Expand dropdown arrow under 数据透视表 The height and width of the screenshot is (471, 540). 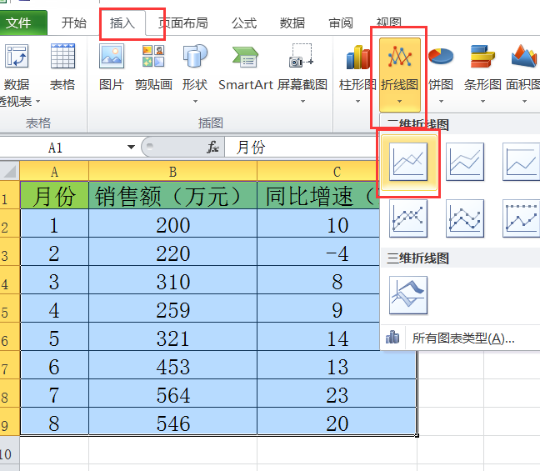(37, 102)
